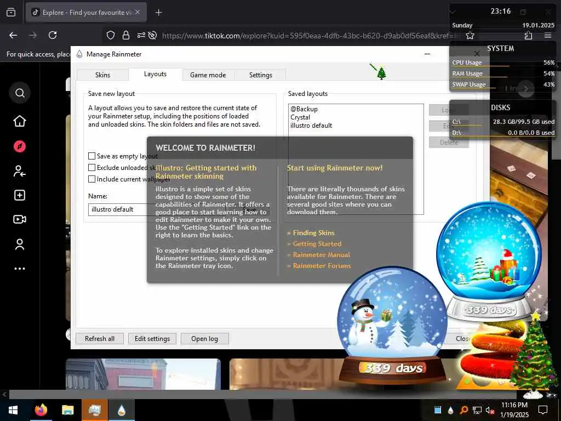Reload the page with the refresh icon

pos(53,35)
